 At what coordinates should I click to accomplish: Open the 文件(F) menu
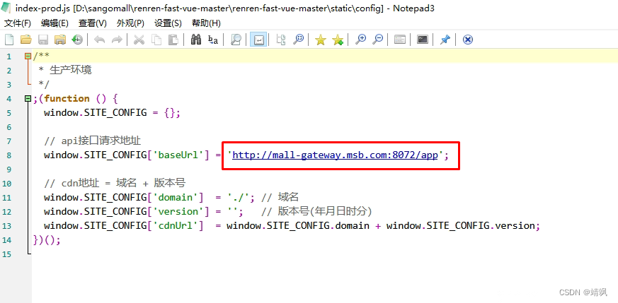17,23
